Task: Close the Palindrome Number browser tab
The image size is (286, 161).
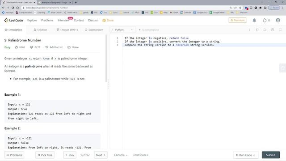Action: coord(34,3)
